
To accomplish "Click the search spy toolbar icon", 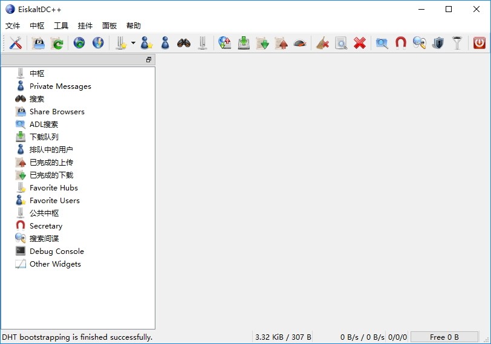I will pyautogui.click(x=420, y=43).
